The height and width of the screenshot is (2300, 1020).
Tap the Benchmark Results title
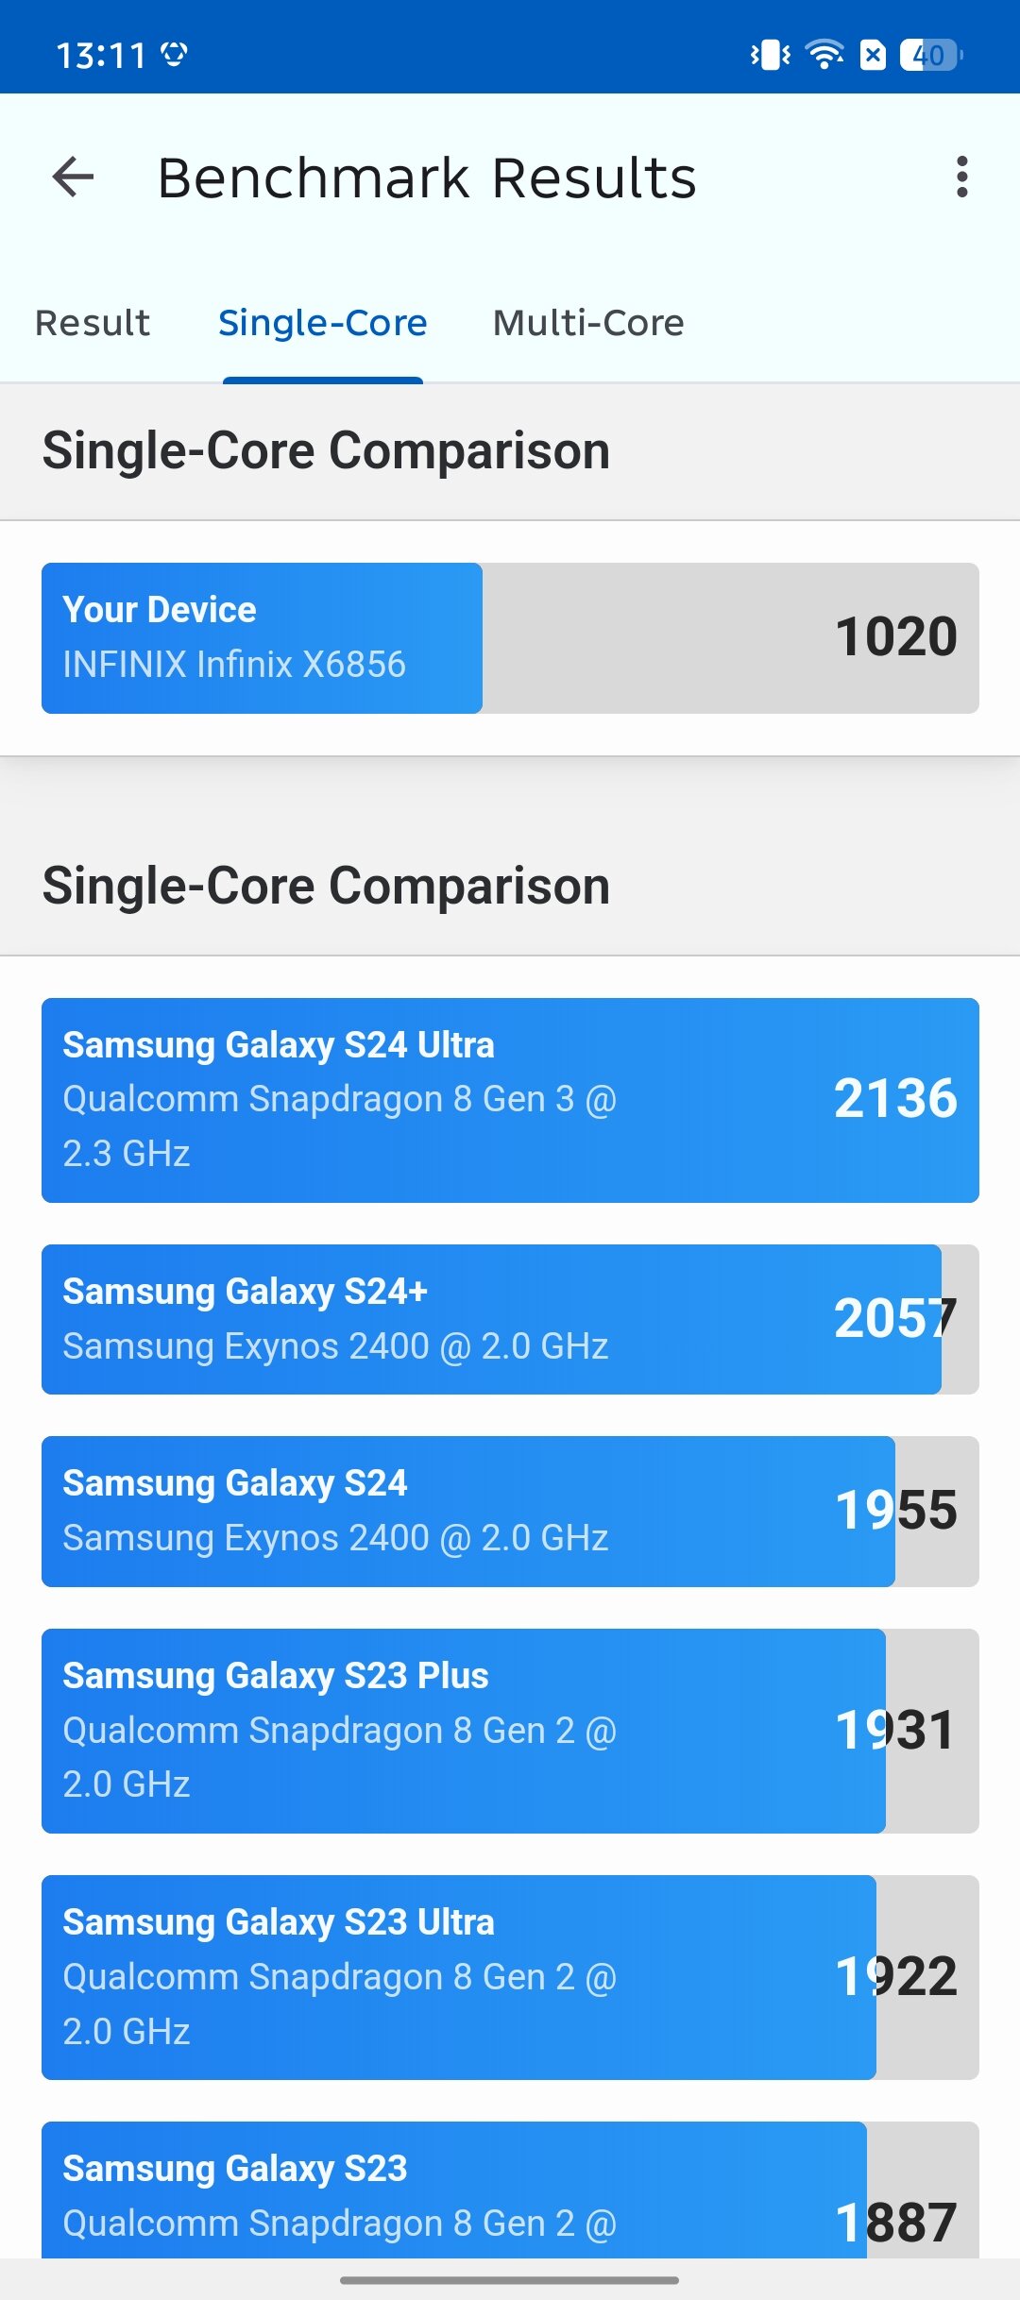click(x=427, y=178)
